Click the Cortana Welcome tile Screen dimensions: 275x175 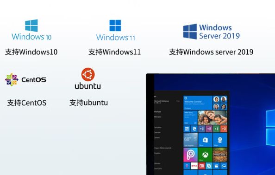click(x=198, y=103)
